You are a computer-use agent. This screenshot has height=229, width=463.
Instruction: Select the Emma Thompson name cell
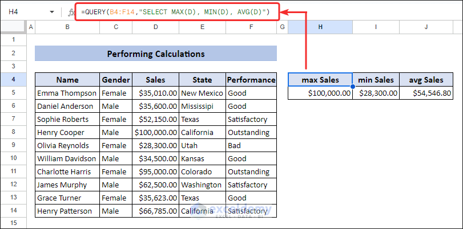67,93
